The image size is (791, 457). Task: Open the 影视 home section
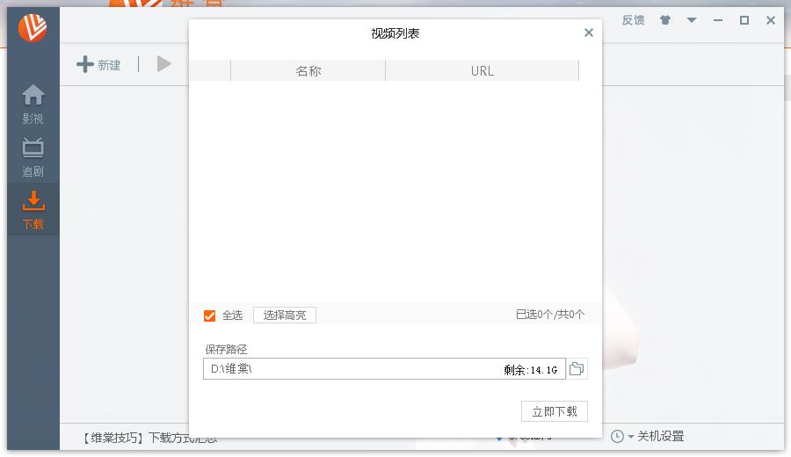pos(33,104)
